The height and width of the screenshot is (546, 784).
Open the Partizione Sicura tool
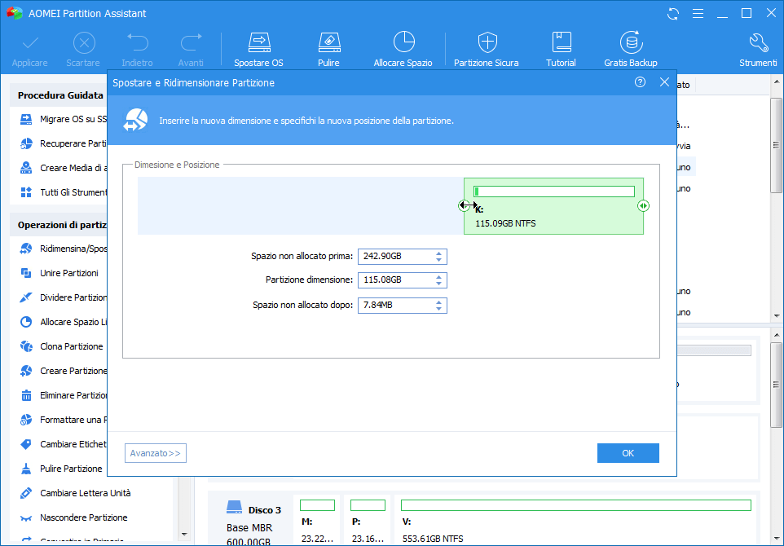pyautogui.click(x=486, y=50)
